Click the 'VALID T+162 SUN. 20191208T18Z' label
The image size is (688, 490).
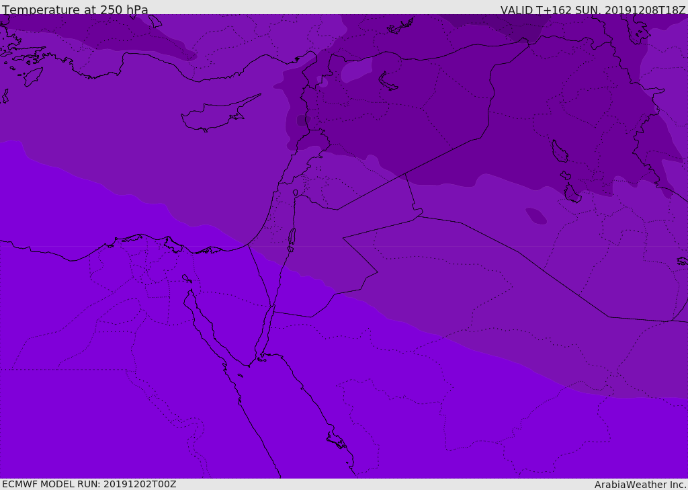[593, 10]
